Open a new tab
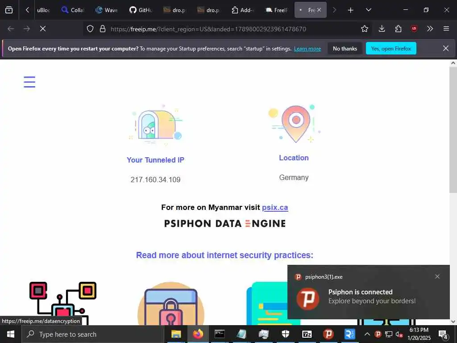457x343 pixels. coord(351,10)
